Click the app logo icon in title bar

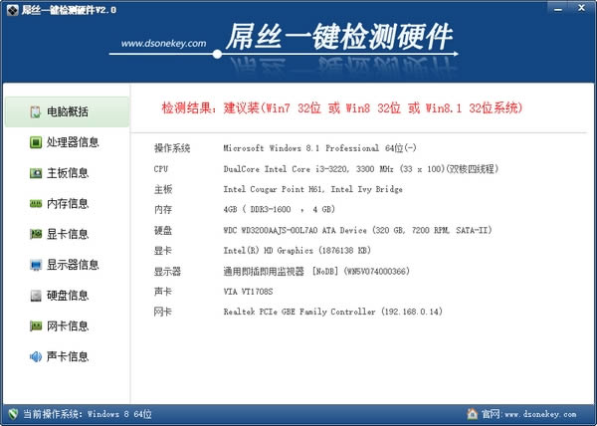[12, 10]
